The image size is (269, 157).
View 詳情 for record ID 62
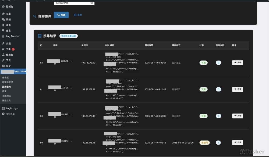tap(237, 63)
